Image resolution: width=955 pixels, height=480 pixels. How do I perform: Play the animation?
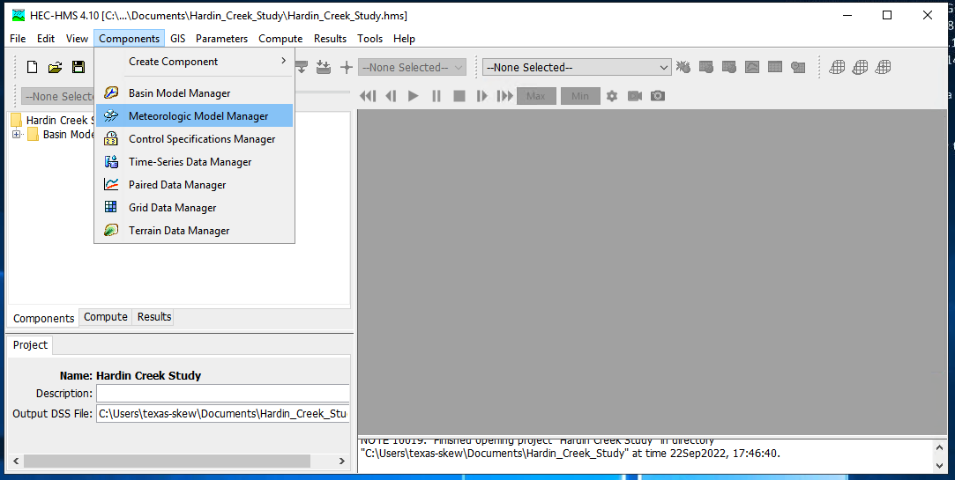click(x=413, y=96)
